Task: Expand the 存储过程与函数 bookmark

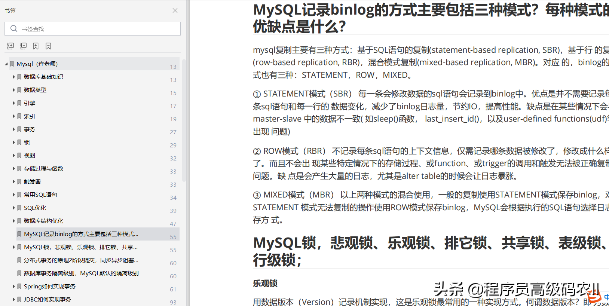Action: coord(14,168)
